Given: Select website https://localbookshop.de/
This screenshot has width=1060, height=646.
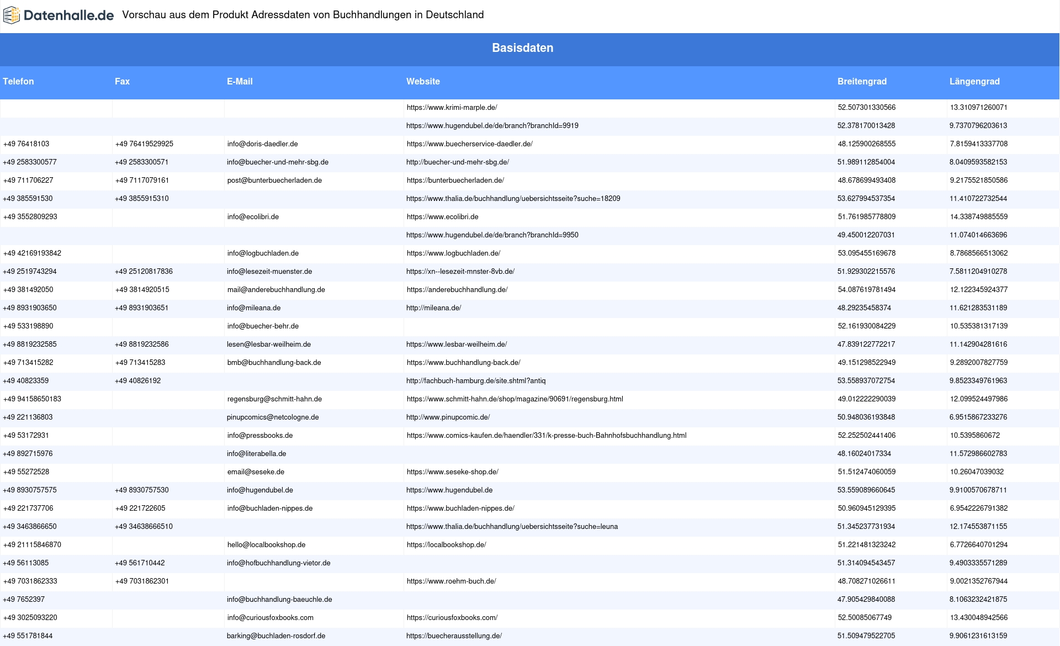Looking at the screenshot, I should (446, 545).
